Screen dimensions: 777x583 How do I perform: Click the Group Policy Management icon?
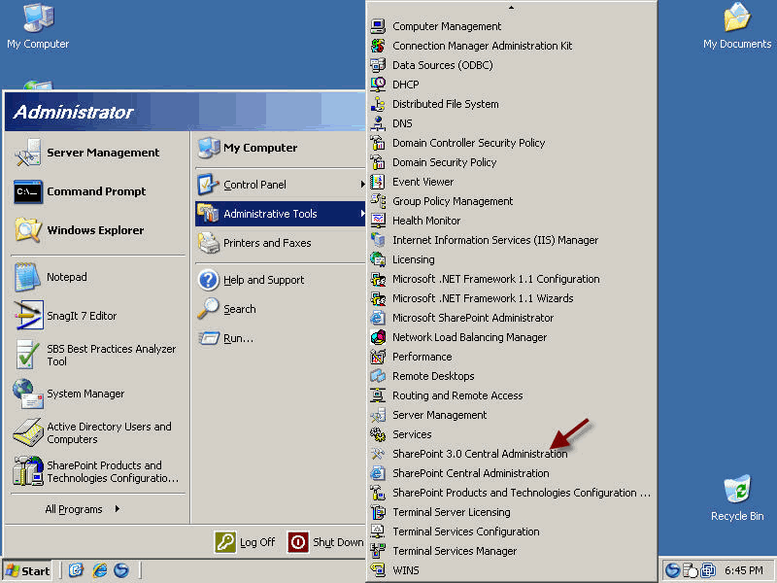(x=378, y=201)
